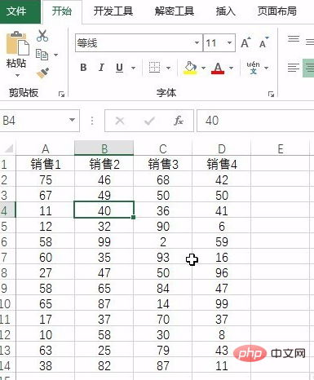Select column A header

click(46, 148)
